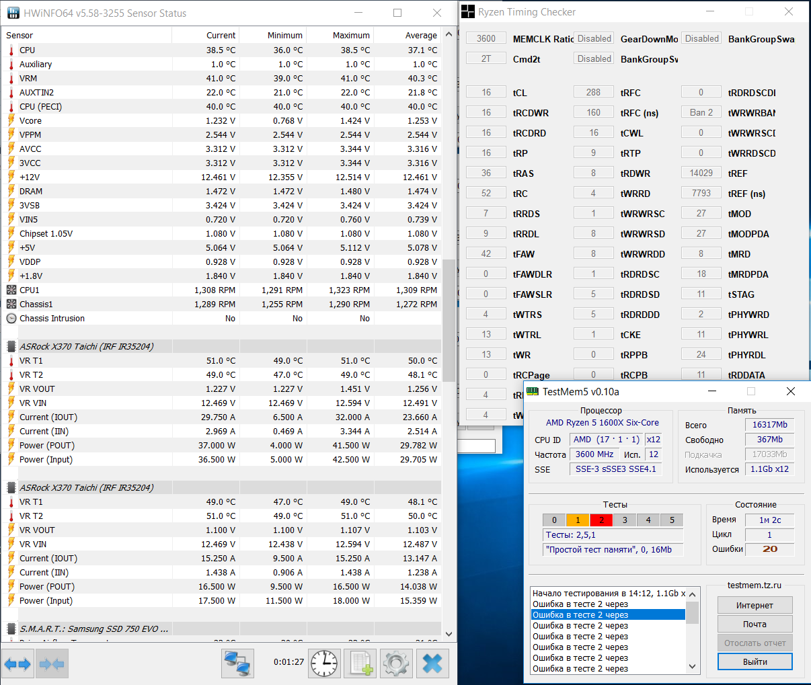Click TestMem5 log scroll up arrow
Screen dimensions: 811x685
coord(693,594)
